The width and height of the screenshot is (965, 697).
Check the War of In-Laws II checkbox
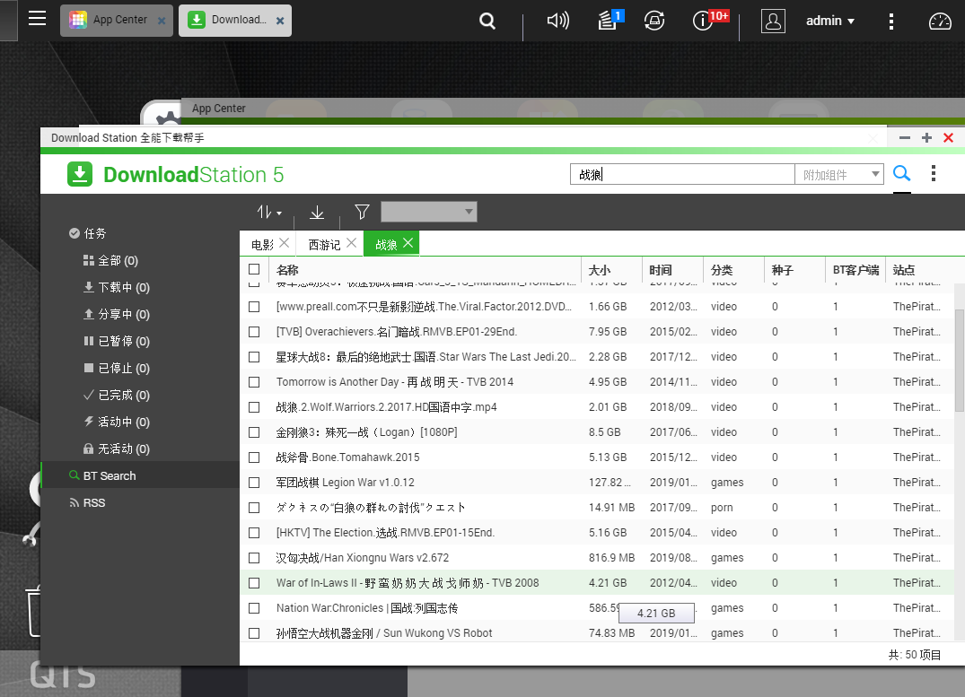click(x=254, y=583)
